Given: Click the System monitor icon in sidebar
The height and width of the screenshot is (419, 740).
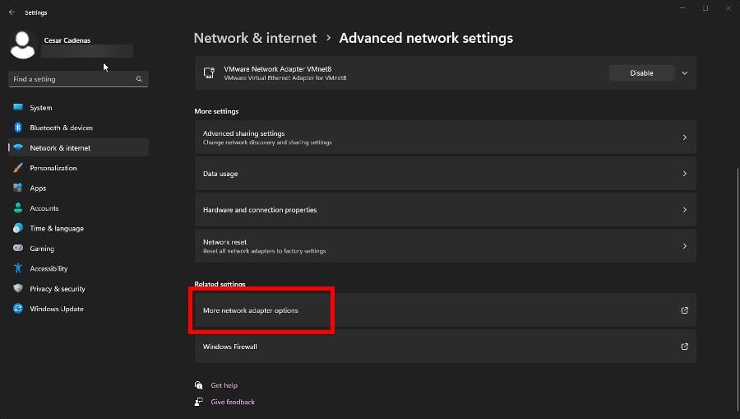Looking at the screenshot, I should [x=18, y=108].
